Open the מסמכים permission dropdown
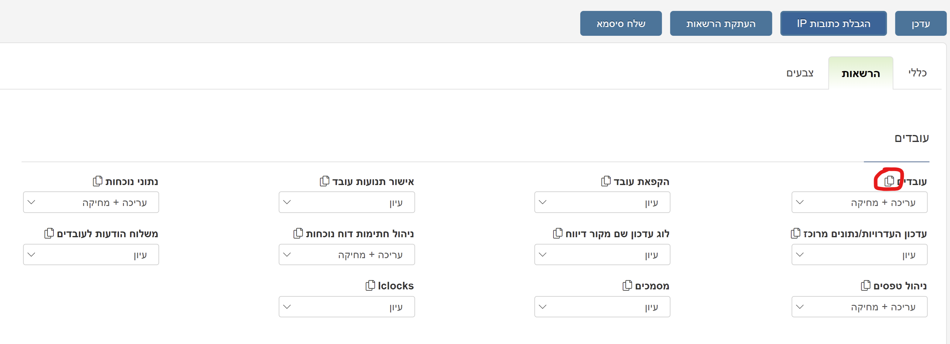The width and height of the screenshot is (950, 344). 602,307
